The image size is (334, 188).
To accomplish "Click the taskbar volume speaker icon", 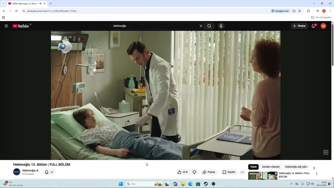I will pos(312,184).
